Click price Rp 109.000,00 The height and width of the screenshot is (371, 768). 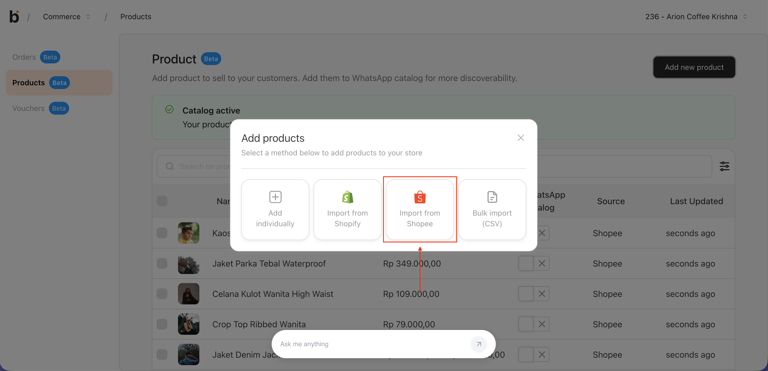point(411,294)
